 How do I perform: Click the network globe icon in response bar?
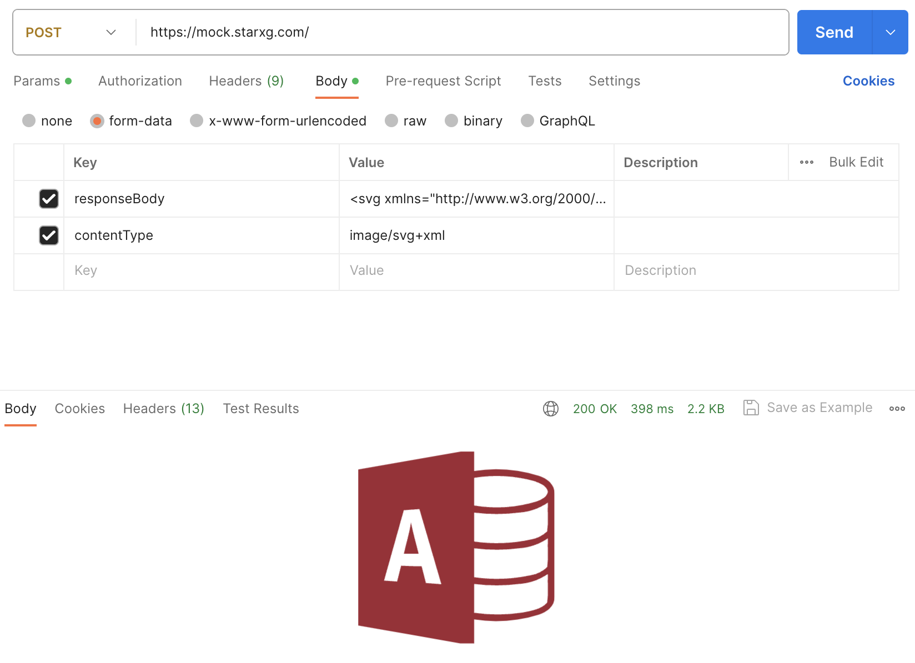[x=550, y=409]
